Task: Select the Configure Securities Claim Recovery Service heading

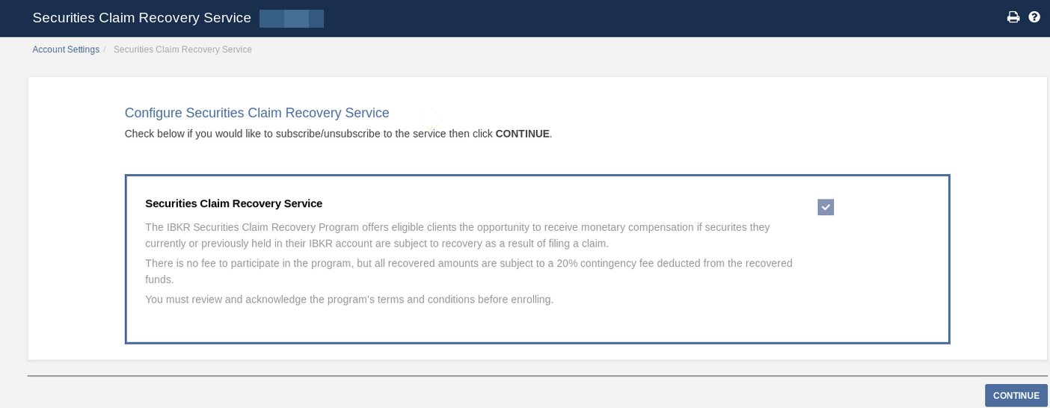Action: click(x=257, y=113)
